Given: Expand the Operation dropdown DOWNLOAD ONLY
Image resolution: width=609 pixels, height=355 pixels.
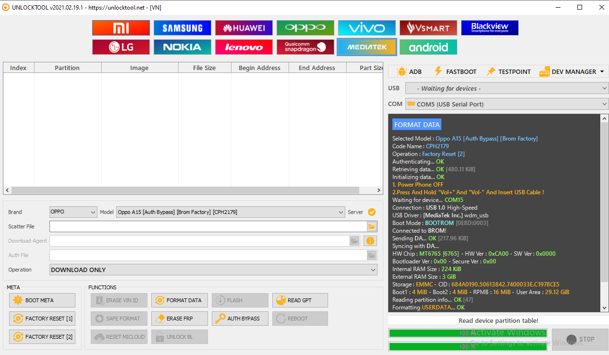Looking at the screenshot, I should point(213,270).
